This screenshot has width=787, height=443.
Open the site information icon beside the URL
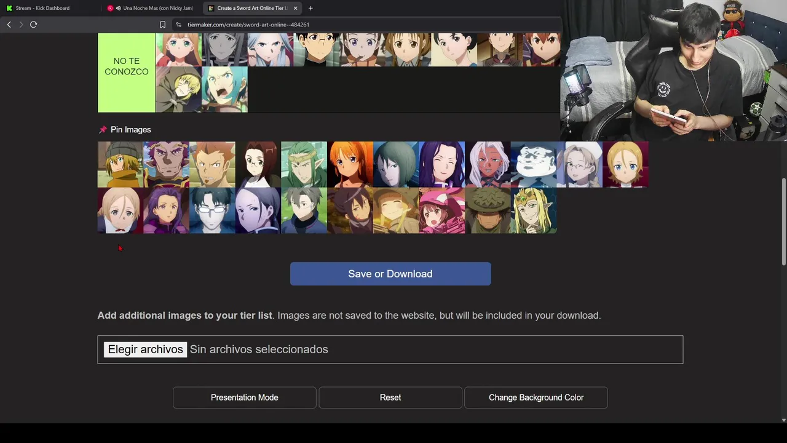click(178, 25)
